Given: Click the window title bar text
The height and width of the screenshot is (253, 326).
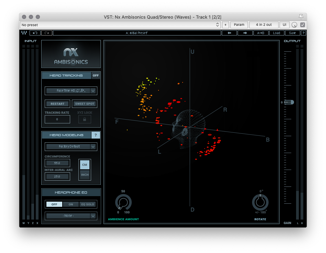Looking at the screenshot, I should (162, 17).
